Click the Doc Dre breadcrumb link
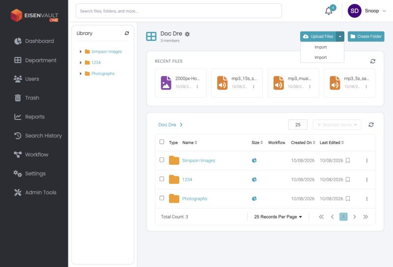This screenshot has width=393, height=267. [167, 125]
